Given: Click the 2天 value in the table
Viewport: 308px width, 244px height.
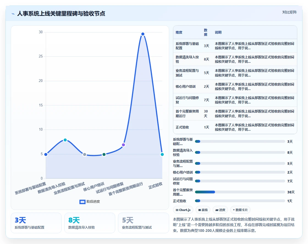Looking at the screenshot, I should [x=207, y=86].
